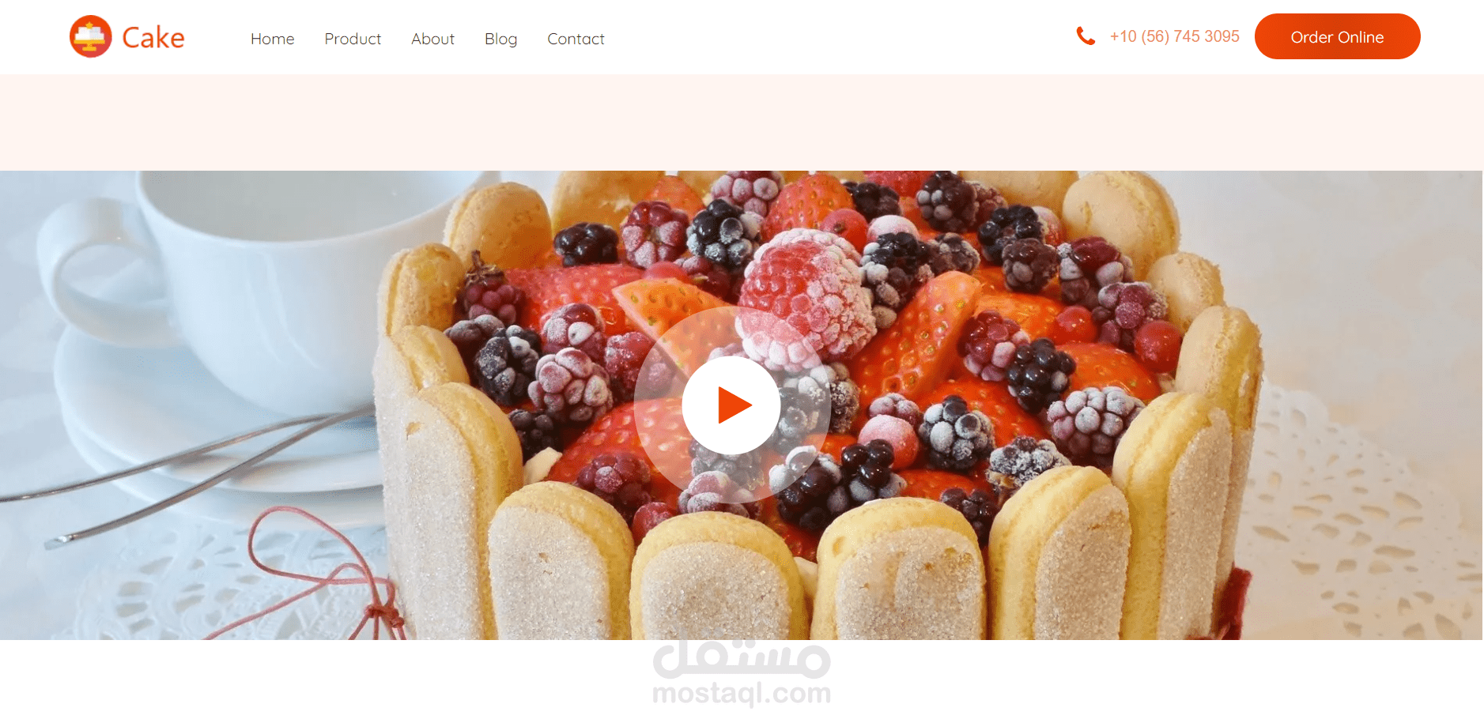Click the phone handset icon
This screenshot has width=1484, height=723.
(1086, 36)
